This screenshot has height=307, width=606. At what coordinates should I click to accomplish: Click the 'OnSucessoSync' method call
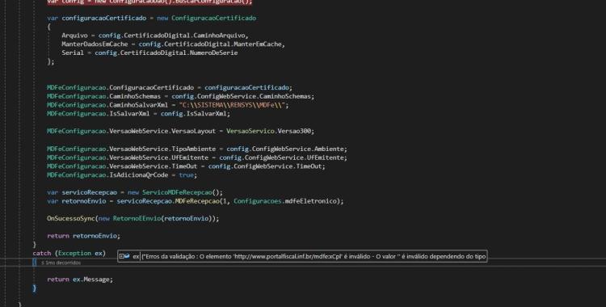pyautogui.click(x=71, y=219)
